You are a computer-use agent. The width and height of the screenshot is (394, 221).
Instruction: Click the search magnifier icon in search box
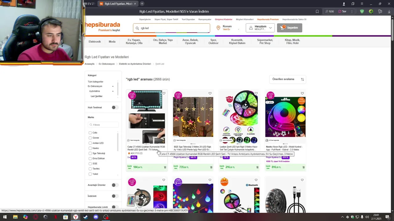point(137,28)
